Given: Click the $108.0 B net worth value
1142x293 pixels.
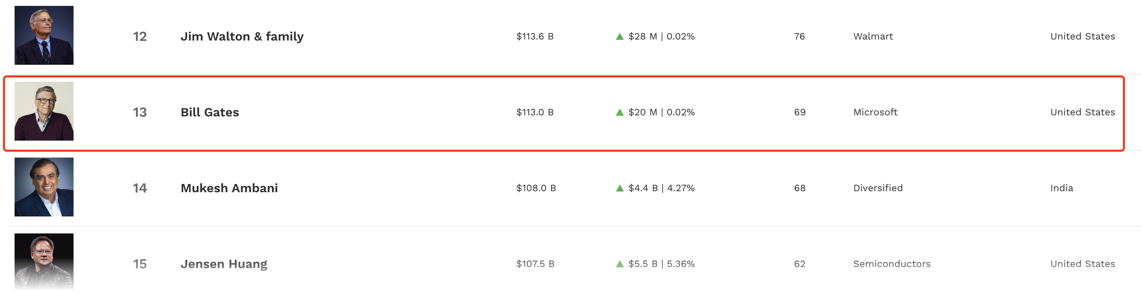Looking at the screenshot, I should pos(536,188).
